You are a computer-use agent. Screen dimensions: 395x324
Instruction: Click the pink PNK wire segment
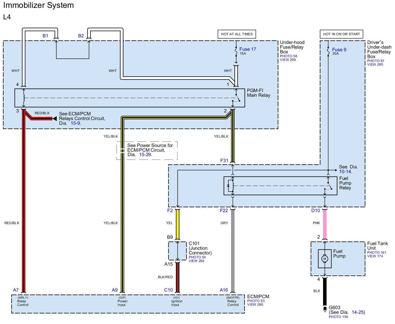325,224
